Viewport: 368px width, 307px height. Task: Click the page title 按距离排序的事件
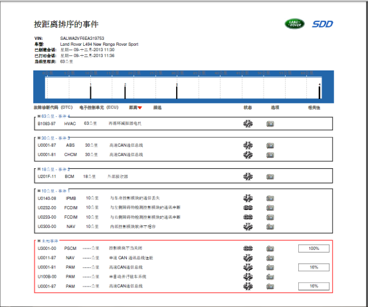coord(66,24)
